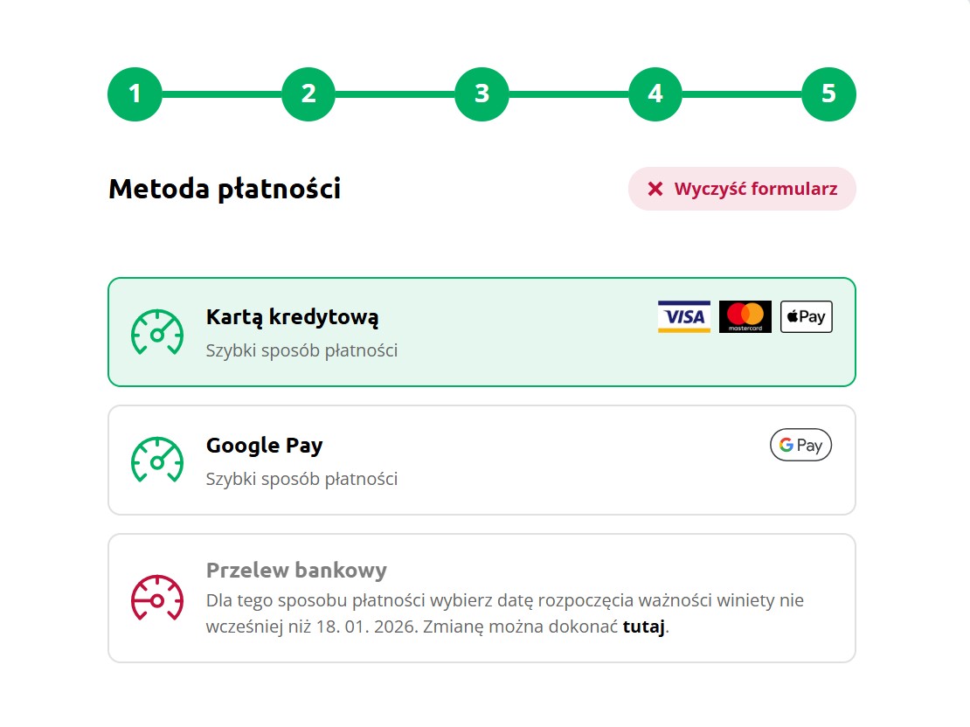Click step 1 in the progress stepper
970x727 pixels.
coord(135,93)
